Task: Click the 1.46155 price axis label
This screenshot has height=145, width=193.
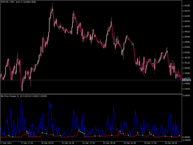Action: click(186, 16)
